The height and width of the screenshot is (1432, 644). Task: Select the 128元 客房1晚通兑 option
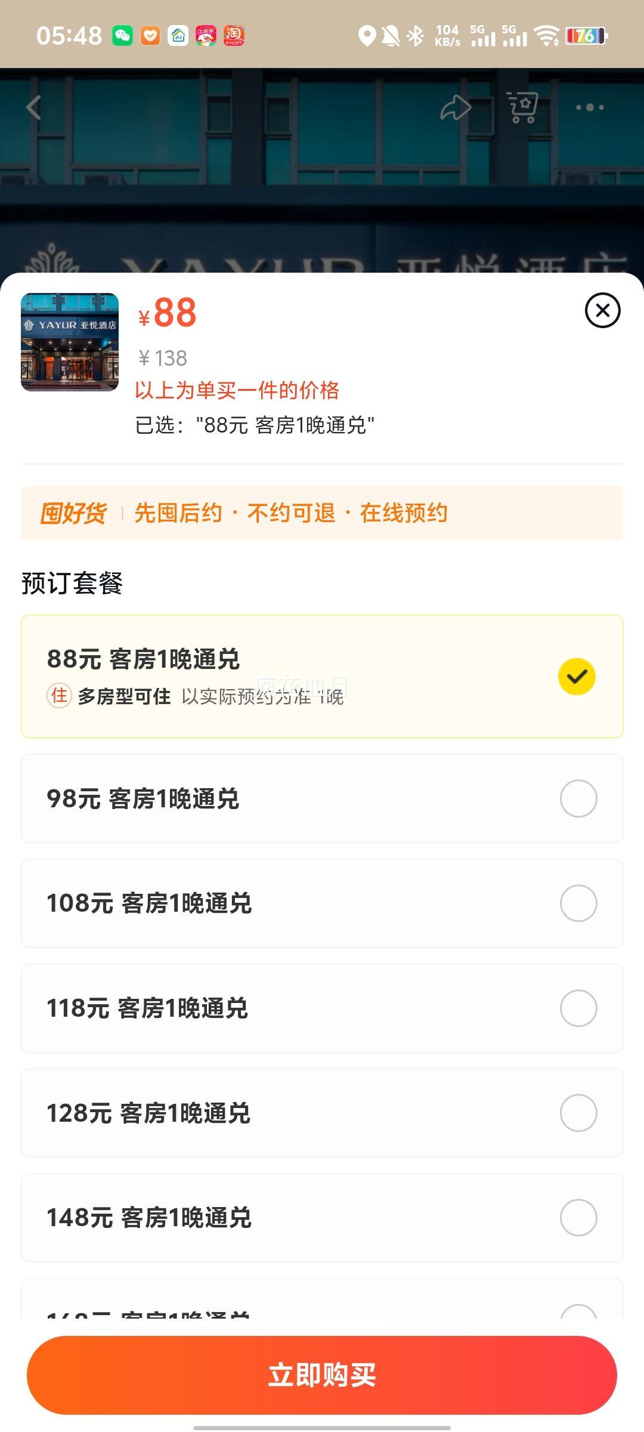[x=322, y=1113]
